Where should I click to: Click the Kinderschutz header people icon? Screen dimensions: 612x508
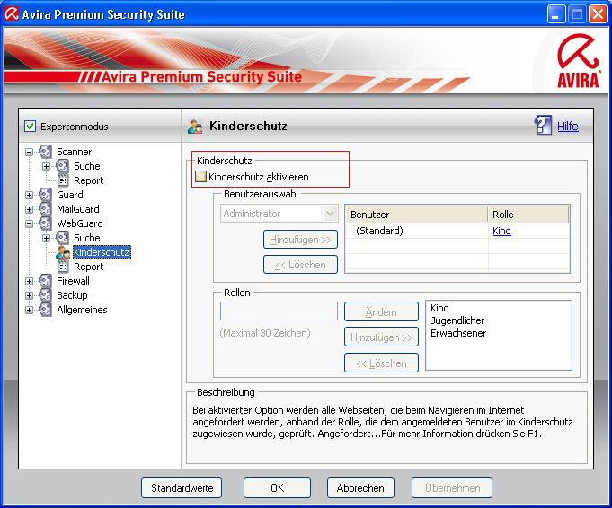click(195, 127)
